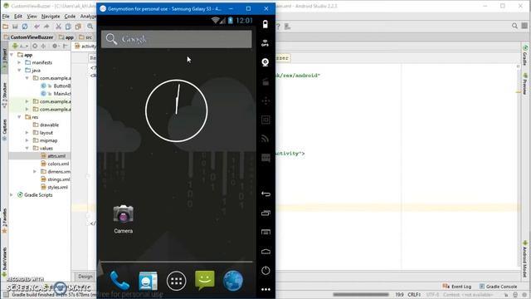Click Genymotion home button
The image size is (531, 299).
pos(265,251)
